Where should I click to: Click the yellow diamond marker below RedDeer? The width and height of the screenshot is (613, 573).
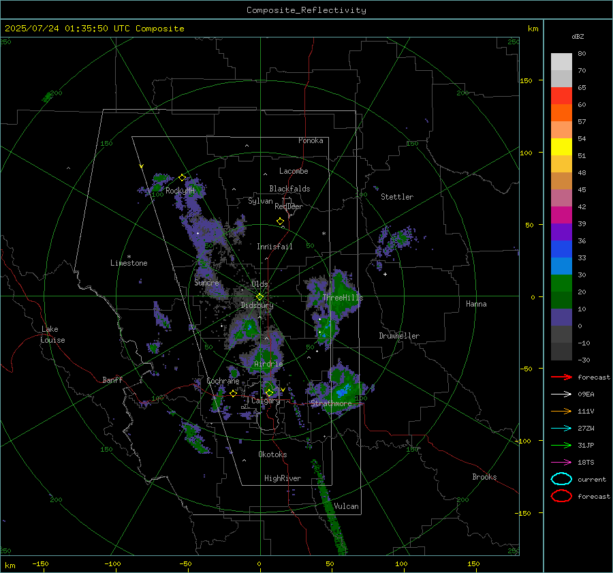(281, 221)
